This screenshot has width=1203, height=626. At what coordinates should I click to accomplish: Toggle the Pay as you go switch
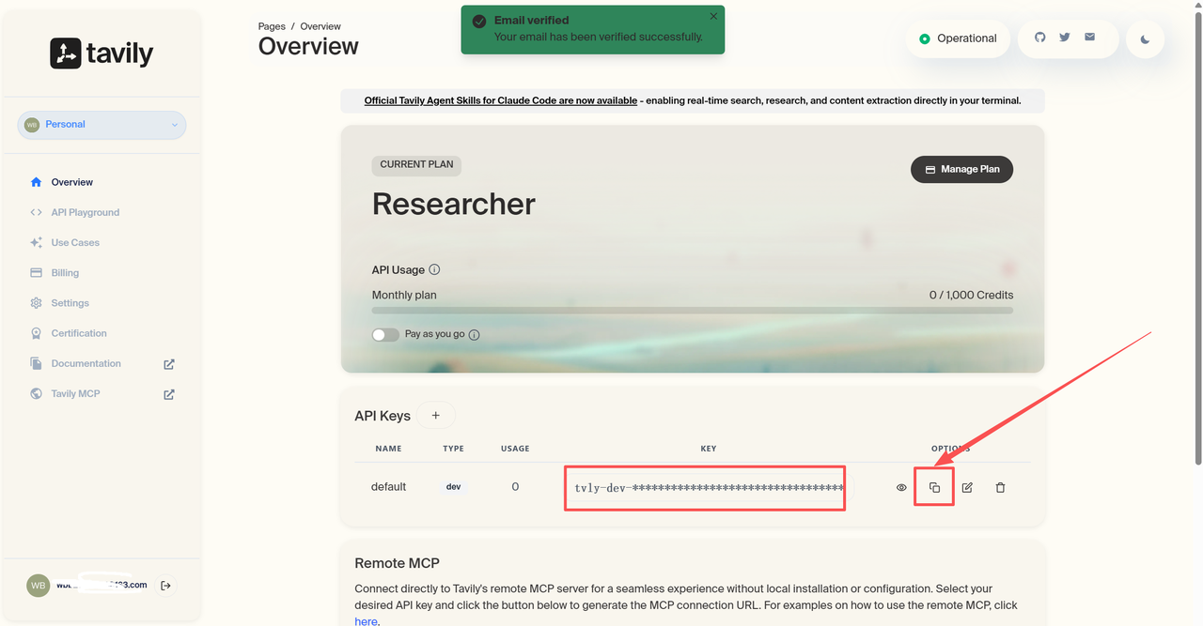tap(385, 334)
